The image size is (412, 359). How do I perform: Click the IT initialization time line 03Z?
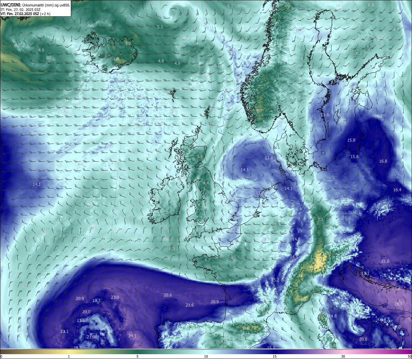(21, 10)
